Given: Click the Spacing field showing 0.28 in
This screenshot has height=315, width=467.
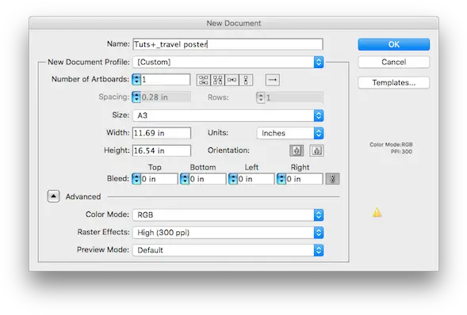Looking at the screenshot, I should pos(166,97).
